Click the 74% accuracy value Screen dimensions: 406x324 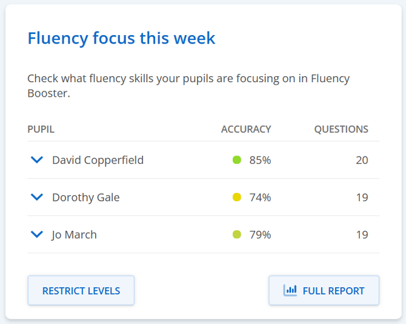(260, 198)
